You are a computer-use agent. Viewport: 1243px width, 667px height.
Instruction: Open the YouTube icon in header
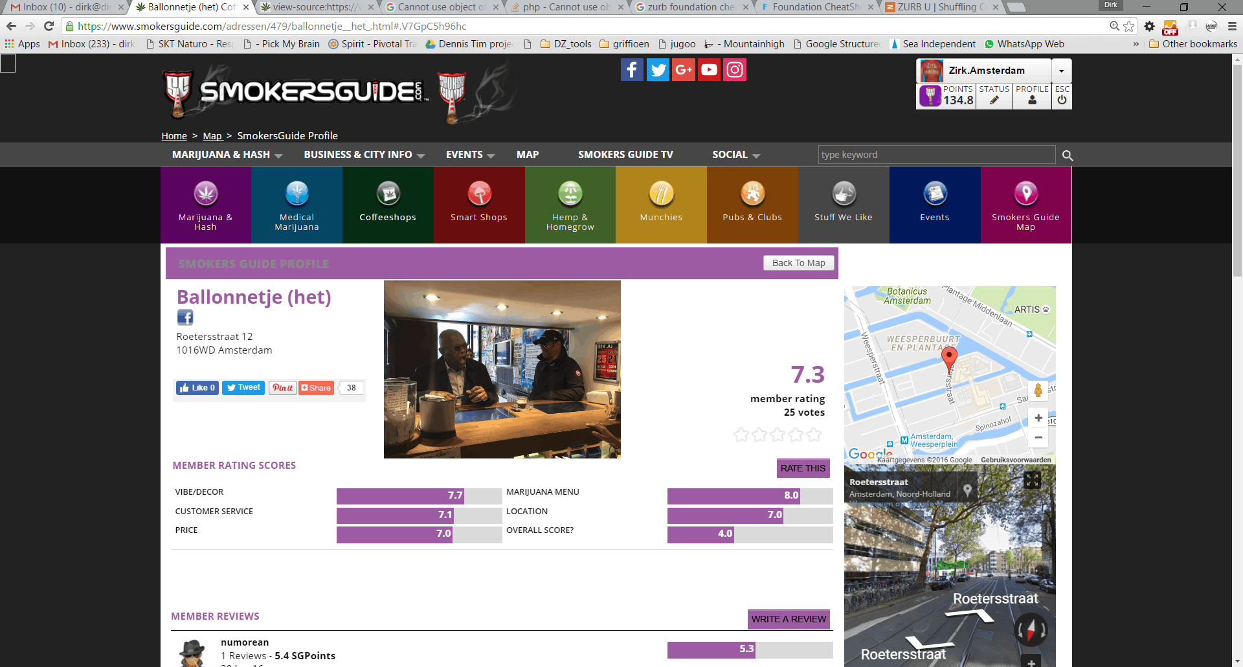[709, 69]
